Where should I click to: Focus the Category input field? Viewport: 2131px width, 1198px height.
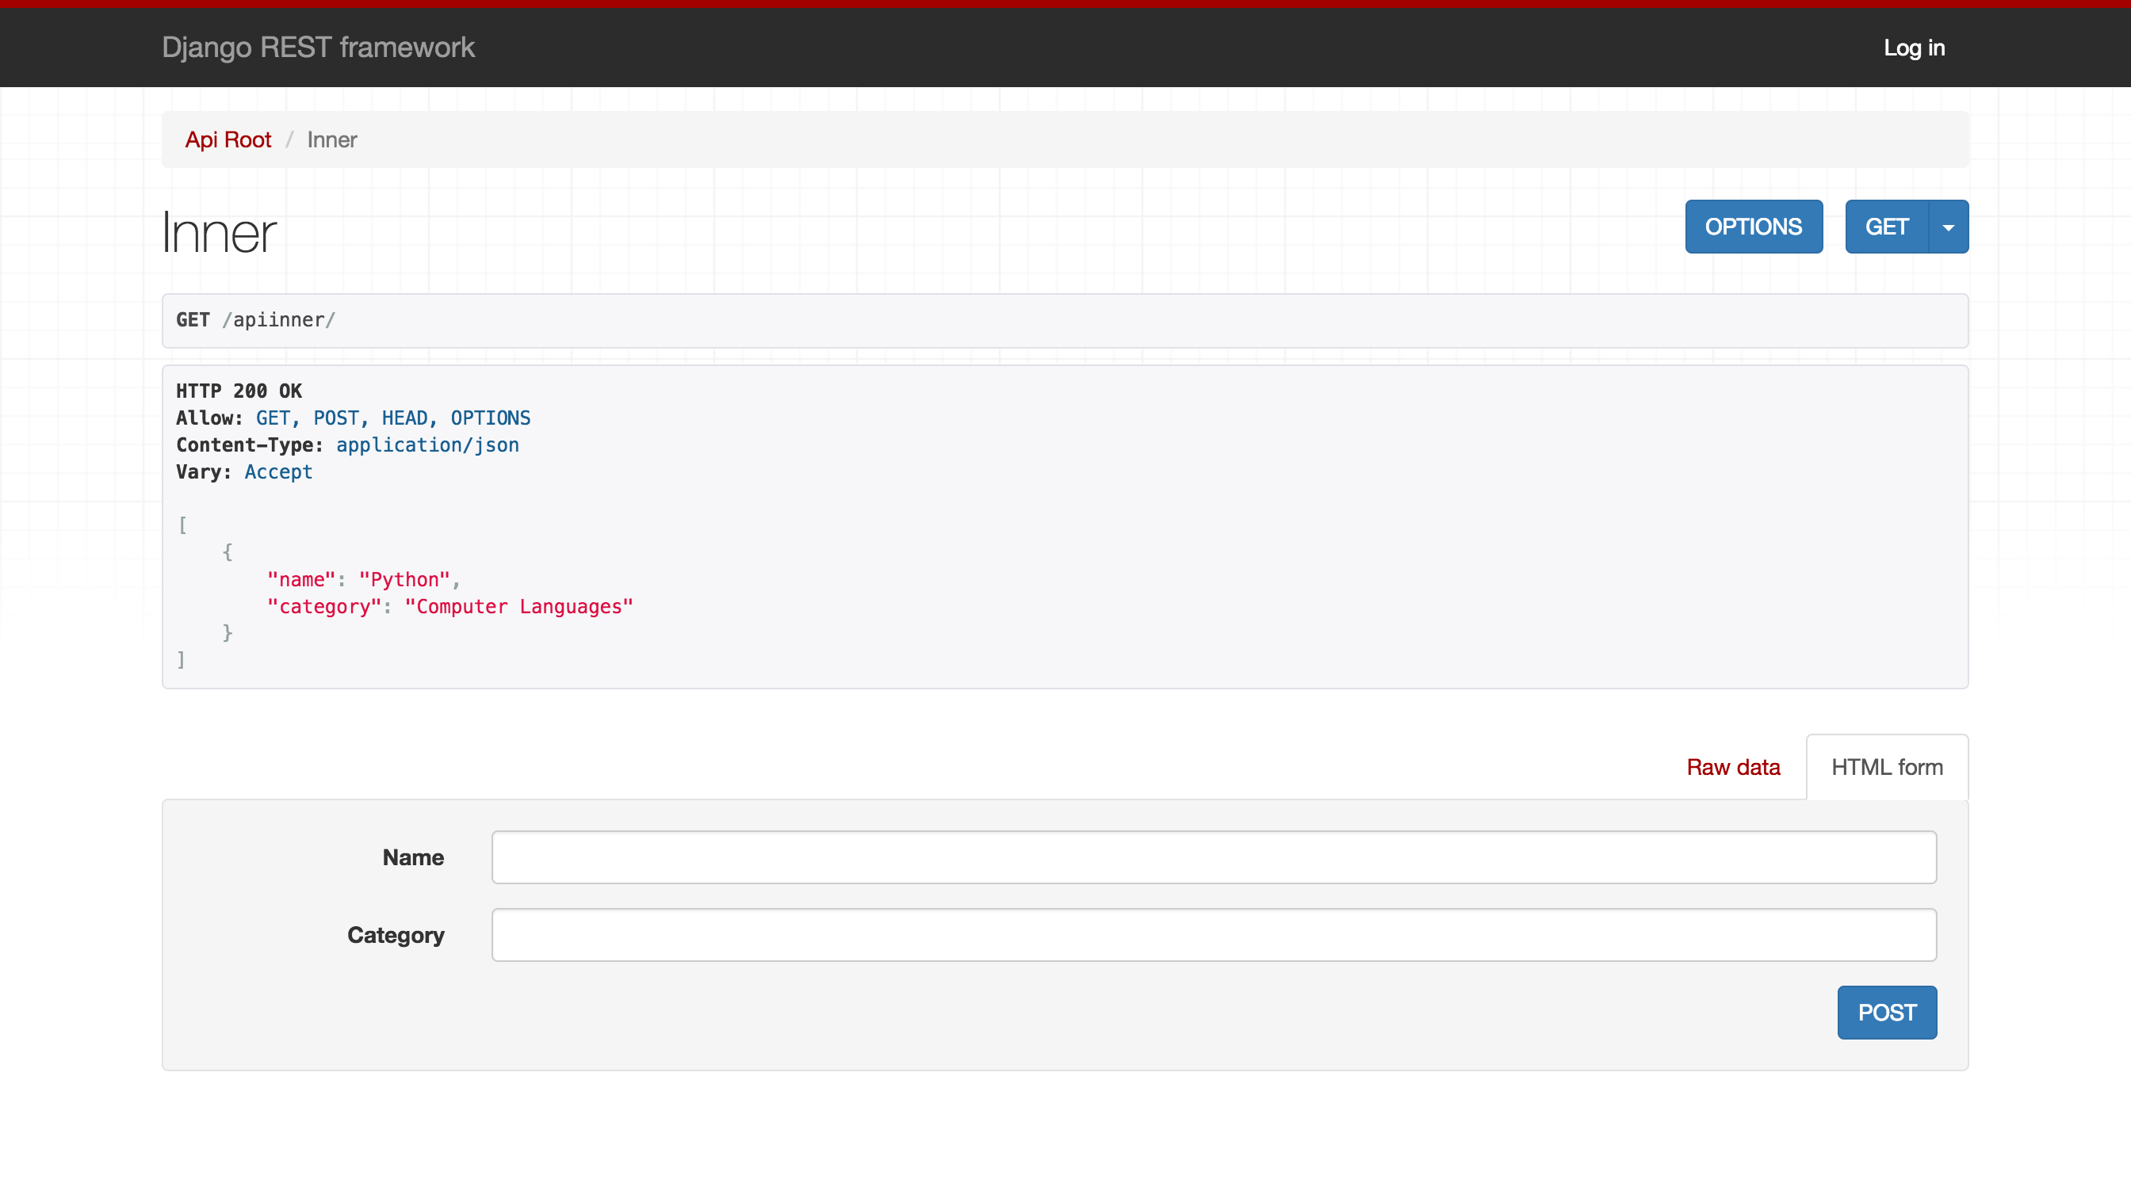point(1213,935)
